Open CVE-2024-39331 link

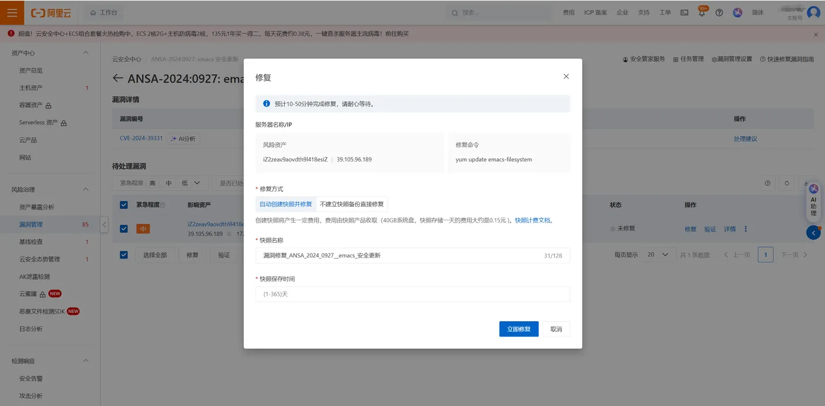pyautogui.click(x=141, y=138)
